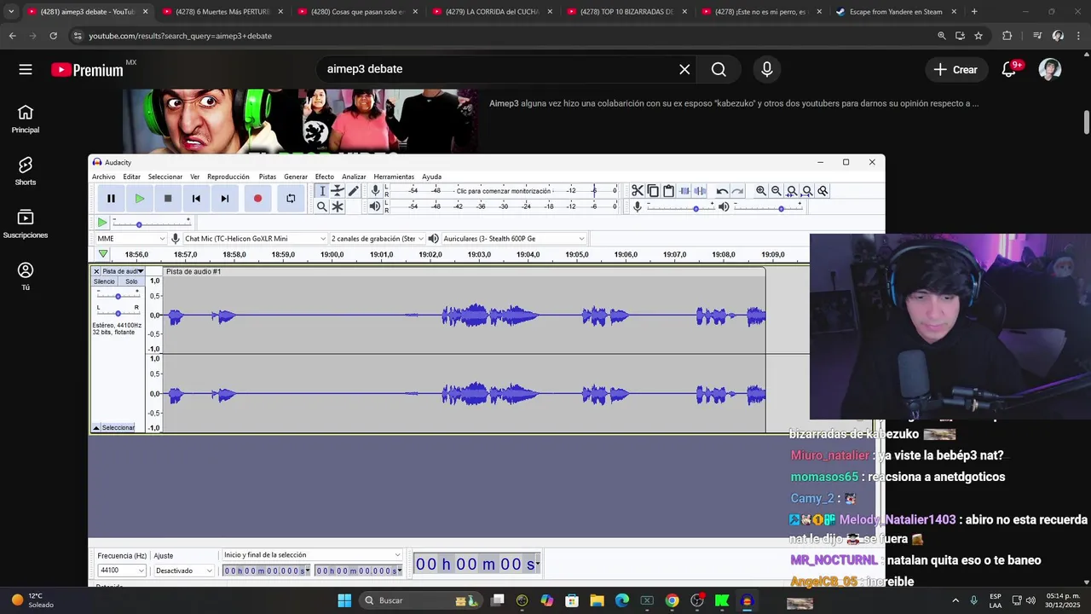Click the Undo arrow in Audacity

point(722,191)
